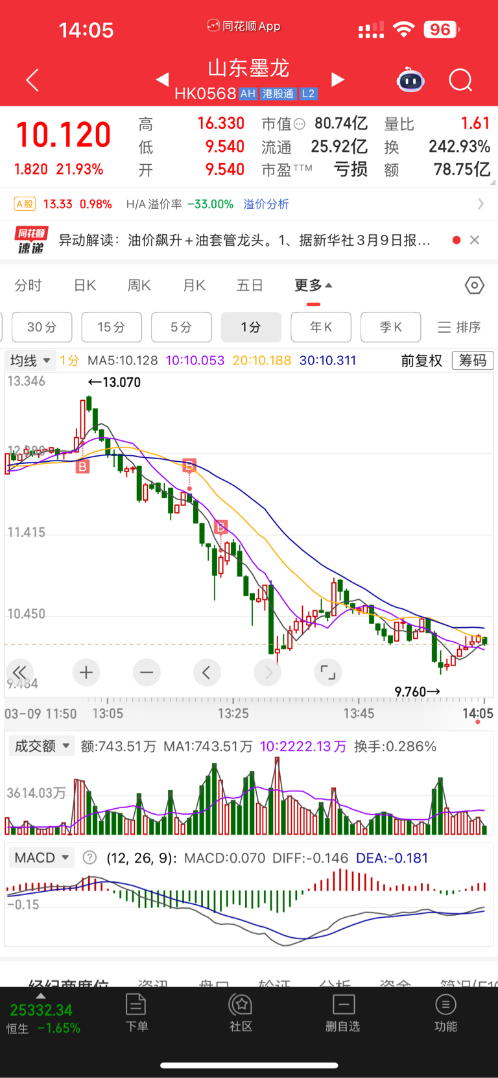
Task: Open the 均线 indicator dropdown
Action: (30, 360)
